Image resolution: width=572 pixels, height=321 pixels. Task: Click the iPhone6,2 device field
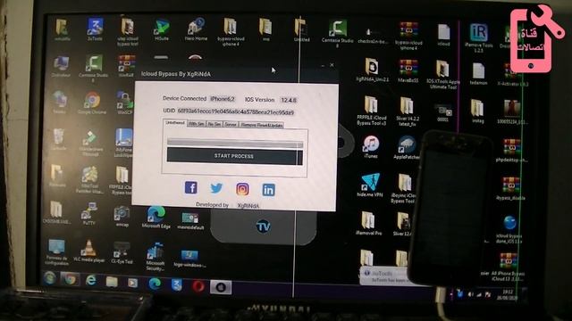223,99
